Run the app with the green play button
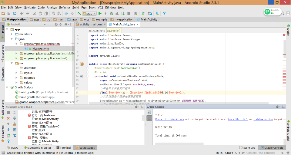Image resolution: width=291 pixels, height=155 pixels. point(100,14)
